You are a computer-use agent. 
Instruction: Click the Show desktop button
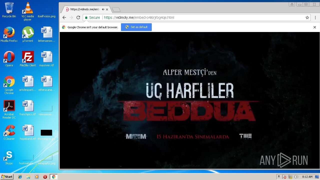click(317, 177)
